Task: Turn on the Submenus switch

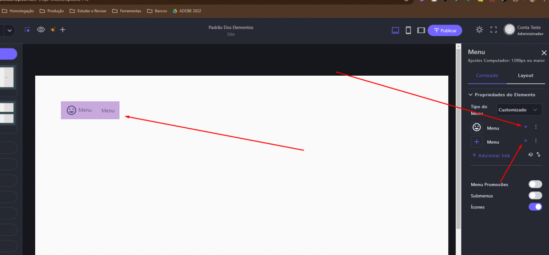Action: [x=535, y=196]
